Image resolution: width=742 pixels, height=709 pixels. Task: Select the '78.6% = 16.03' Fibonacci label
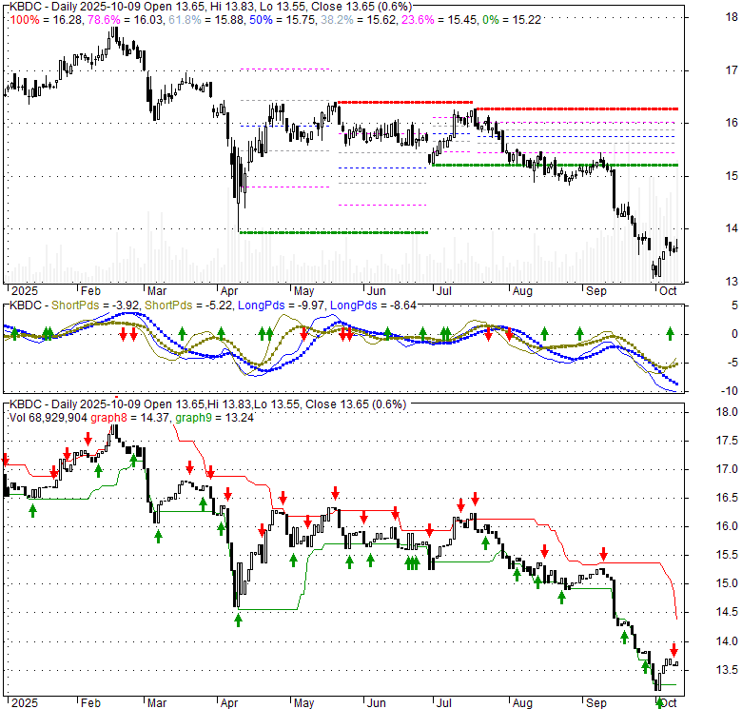point(126,20)
